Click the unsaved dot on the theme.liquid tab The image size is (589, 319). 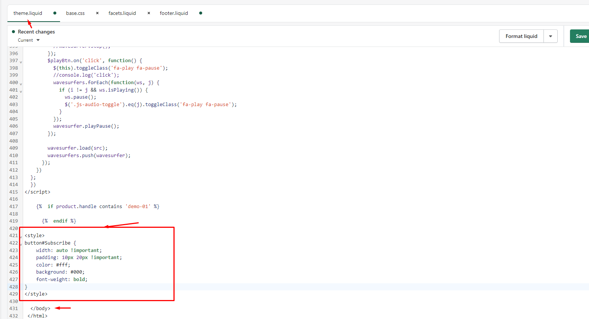point(55,13)
